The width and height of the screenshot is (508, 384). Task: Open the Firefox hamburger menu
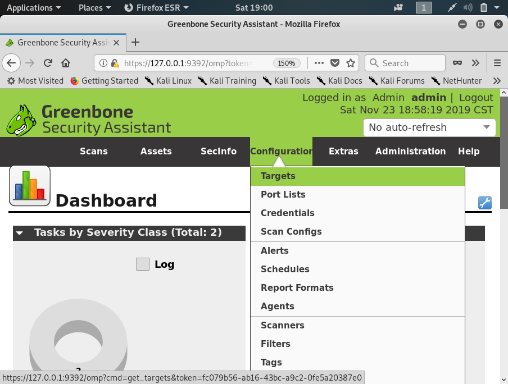tap(497, 63)
